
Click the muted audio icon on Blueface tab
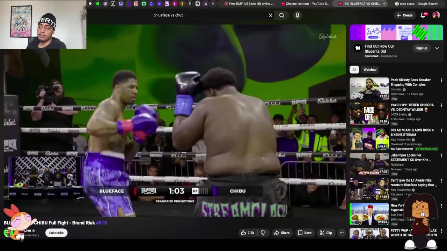384,4
